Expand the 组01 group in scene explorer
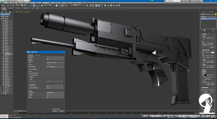The image size is (217, 119). point(1,92)
